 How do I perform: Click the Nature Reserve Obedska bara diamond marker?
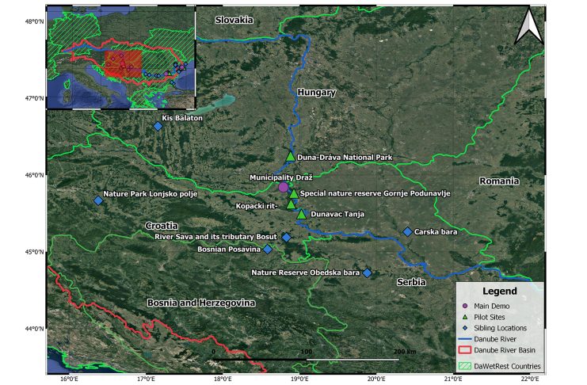pyautogui.click(x=367, y=273)
